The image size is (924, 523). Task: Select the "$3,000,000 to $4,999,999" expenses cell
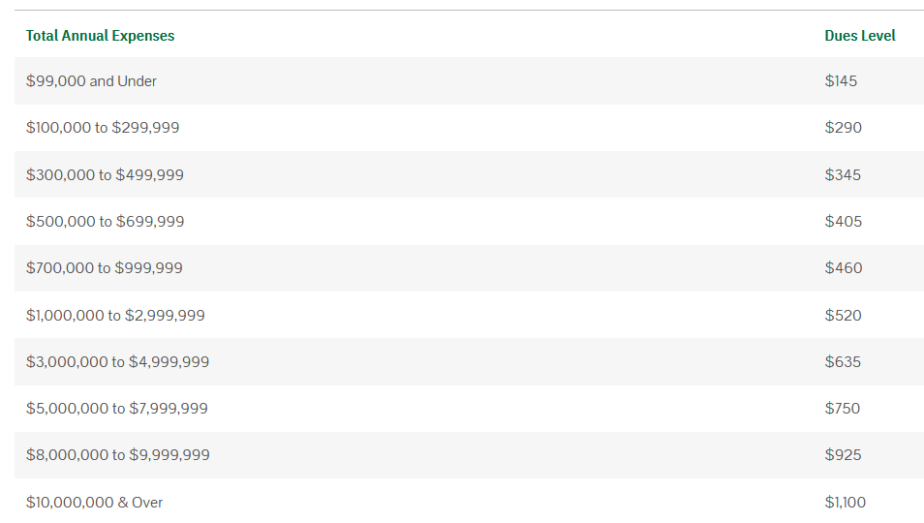pos(117,362)
